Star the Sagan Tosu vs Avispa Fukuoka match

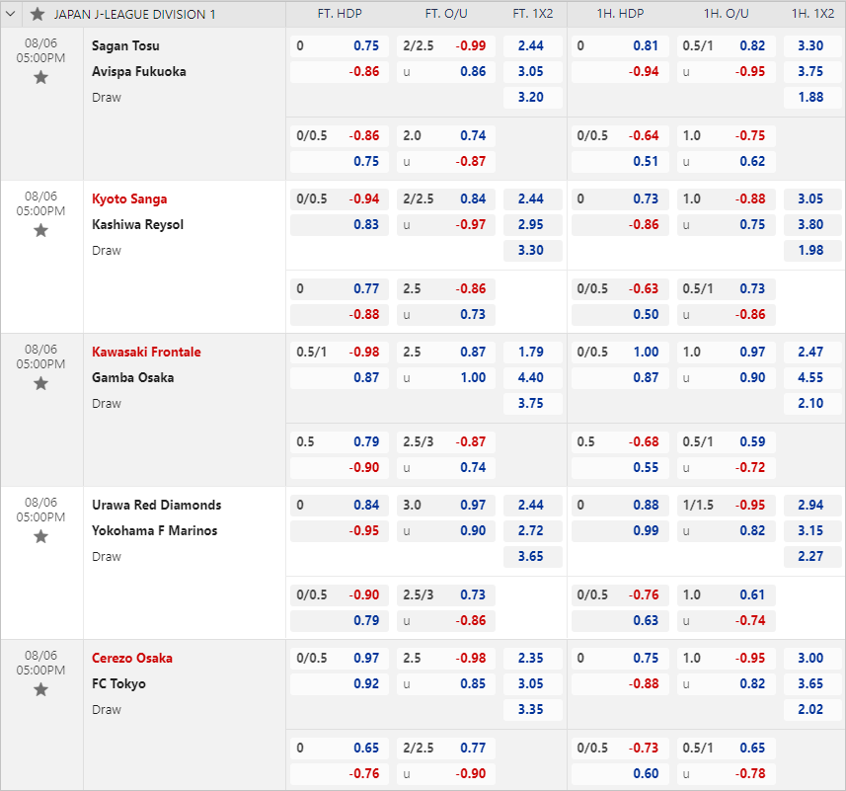click(41, 78)
